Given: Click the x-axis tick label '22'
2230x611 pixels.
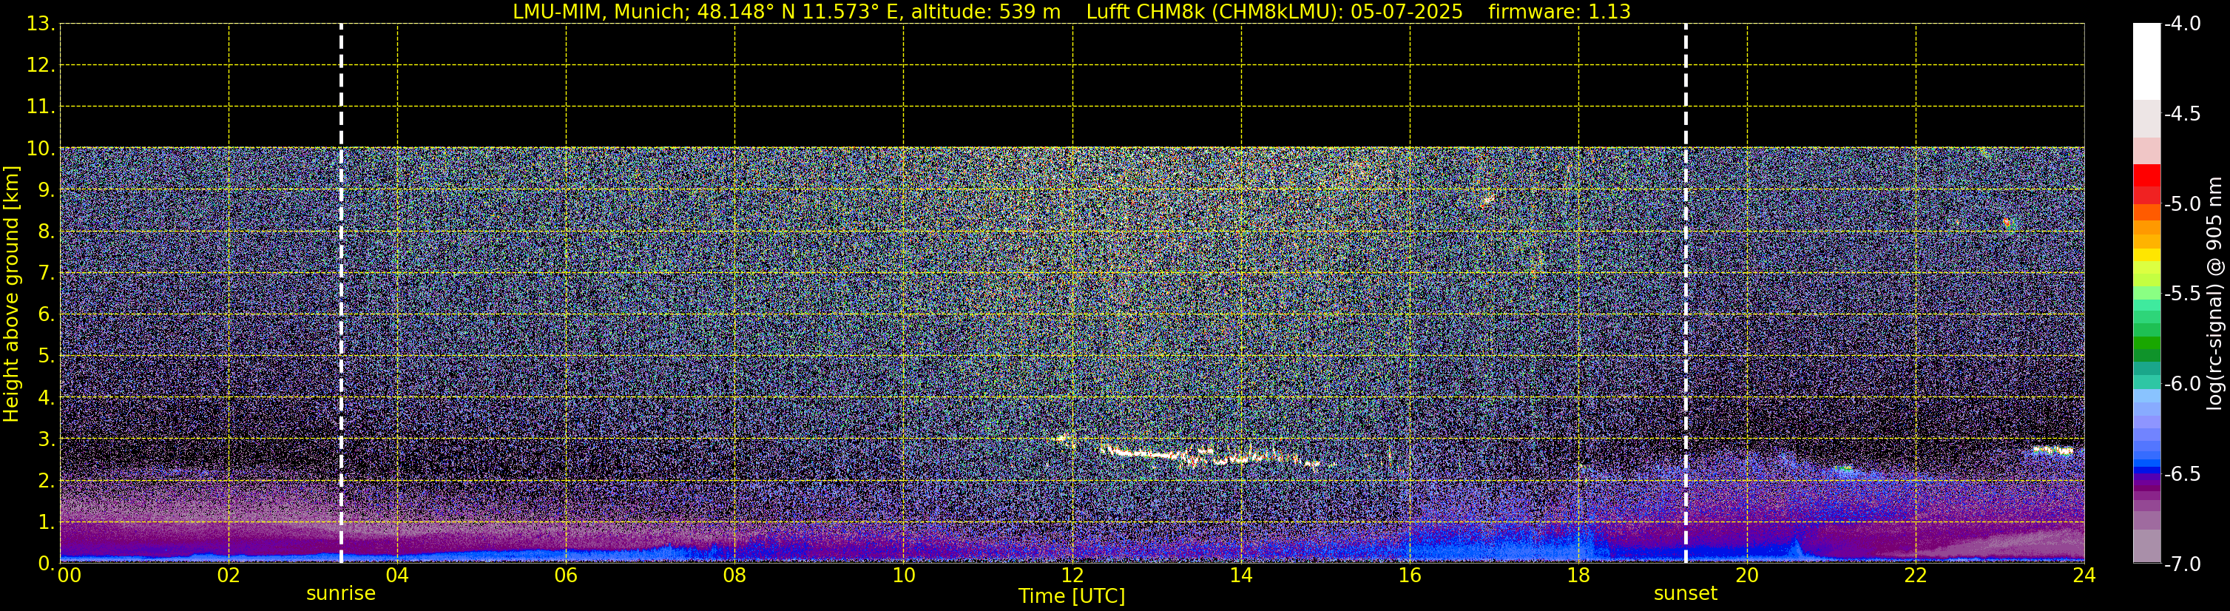Looking at the screenshot, I should [x=1916, y=575].
